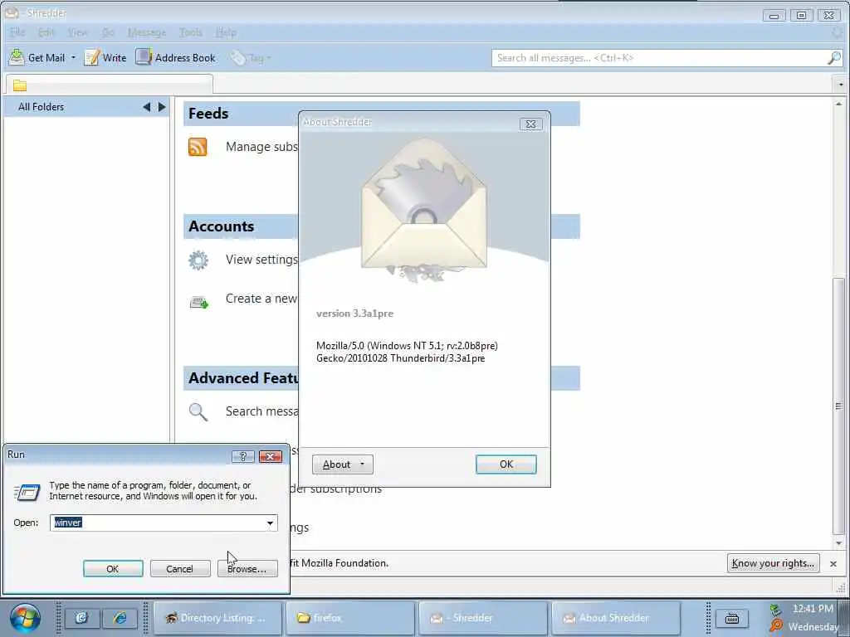Click the Get Mail envelope icon
Image resolution: width=850 pixels, height=637 pixels.
[x=17, y=57]
